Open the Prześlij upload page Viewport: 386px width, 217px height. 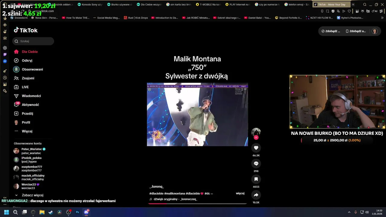(24, 114)
